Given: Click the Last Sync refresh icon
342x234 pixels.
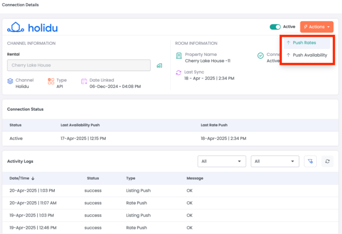Looking at the screenshot, I should coord(179,73).
